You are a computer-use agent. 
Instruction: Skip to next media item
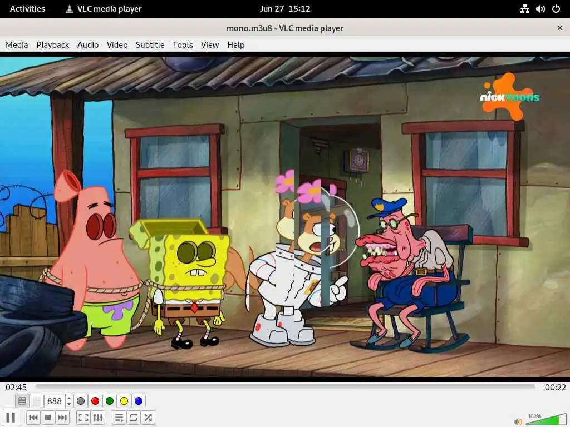[62, 418]
